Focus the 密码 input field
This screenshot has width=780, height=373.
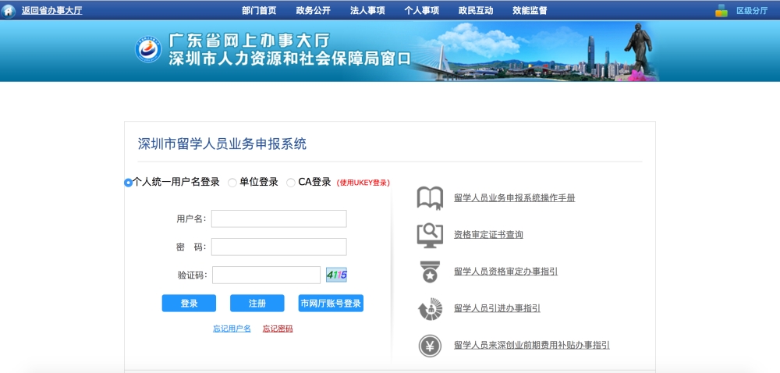[279, 247]
